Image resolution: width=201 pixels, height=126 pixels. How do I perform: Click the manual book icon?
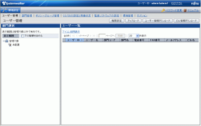click(185, 10)
